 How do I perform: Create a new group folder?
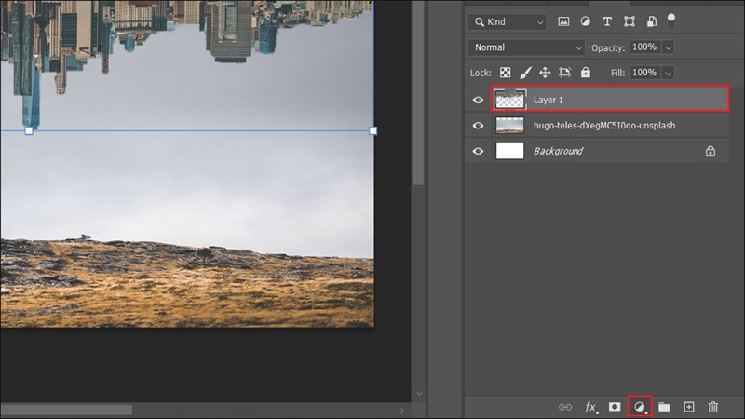(664, 407)
